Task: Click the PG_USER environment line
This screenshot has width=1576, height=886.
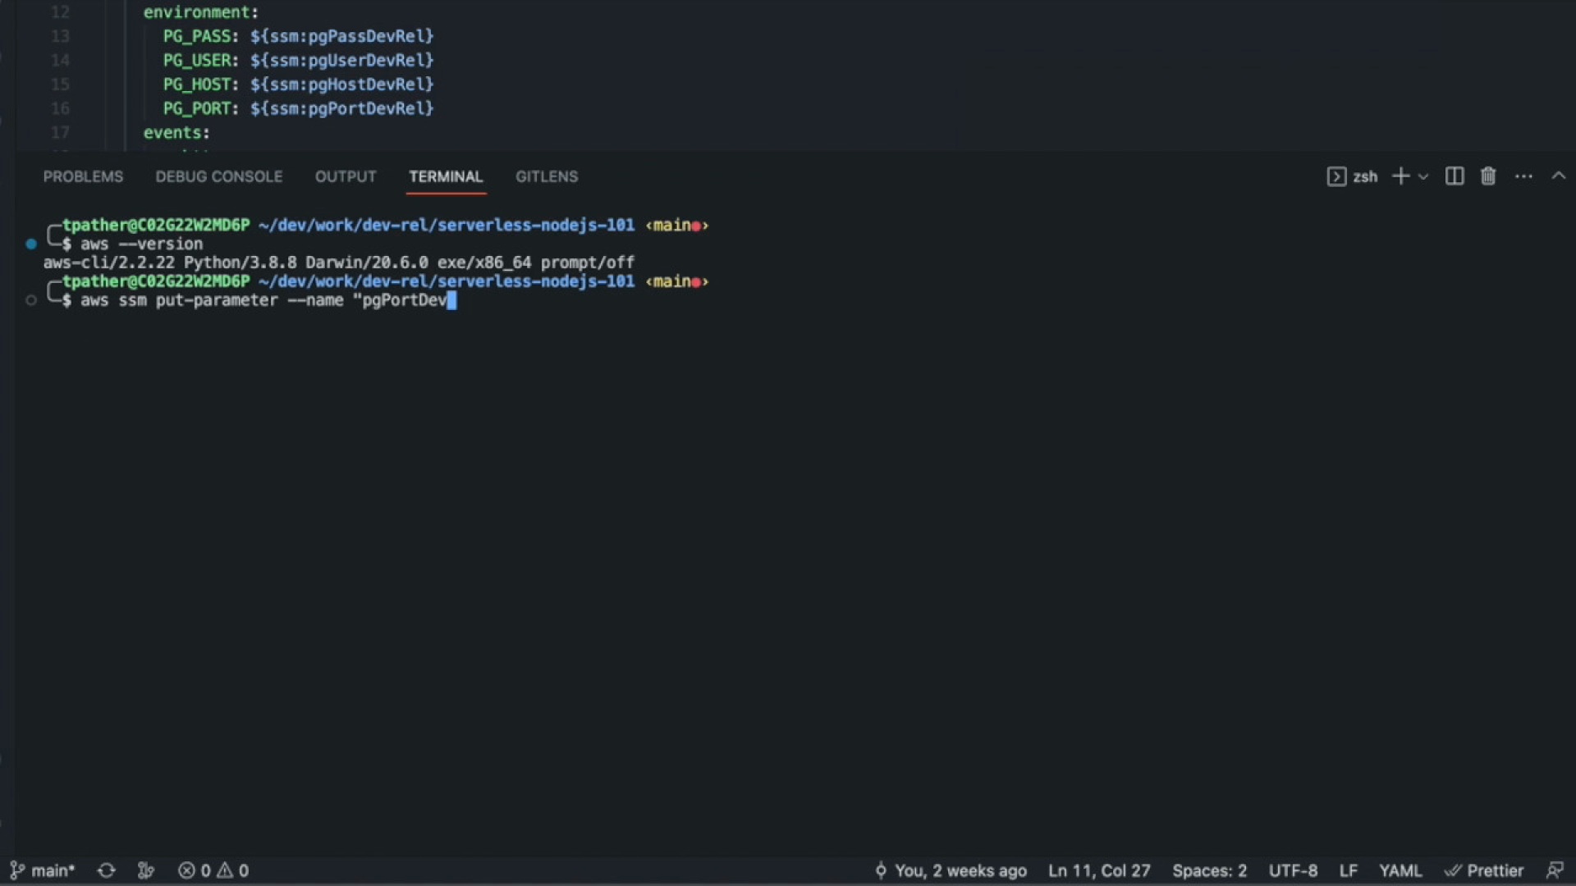Action: click(298, 60)
